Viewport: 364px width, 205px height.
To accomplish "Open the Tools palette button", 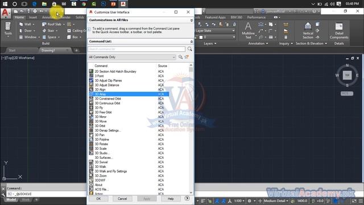I will (8, 29).
